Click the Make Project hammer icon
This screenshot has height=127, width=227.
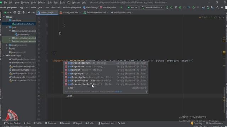(121, 7)
